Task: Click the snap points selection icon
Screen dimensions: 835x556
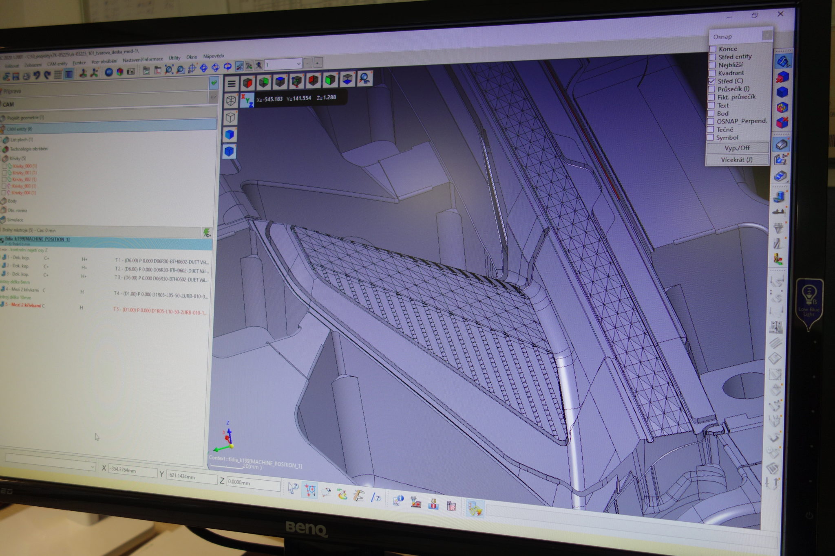Action: click(310, 490)
